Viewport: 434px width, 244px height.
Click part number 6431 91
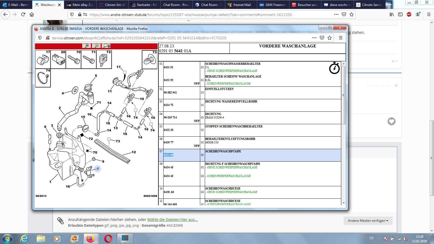click(168, 67)
